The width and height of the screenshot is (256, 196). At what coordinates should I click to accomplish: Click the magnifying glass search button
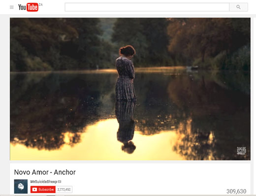(238, 7)
